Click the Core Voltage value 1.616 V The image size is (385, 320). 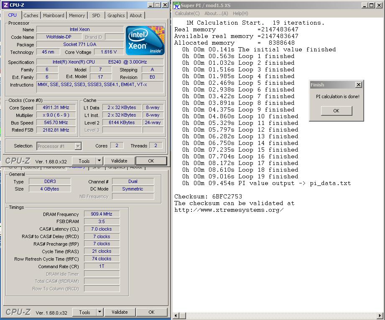click(109, 52)
